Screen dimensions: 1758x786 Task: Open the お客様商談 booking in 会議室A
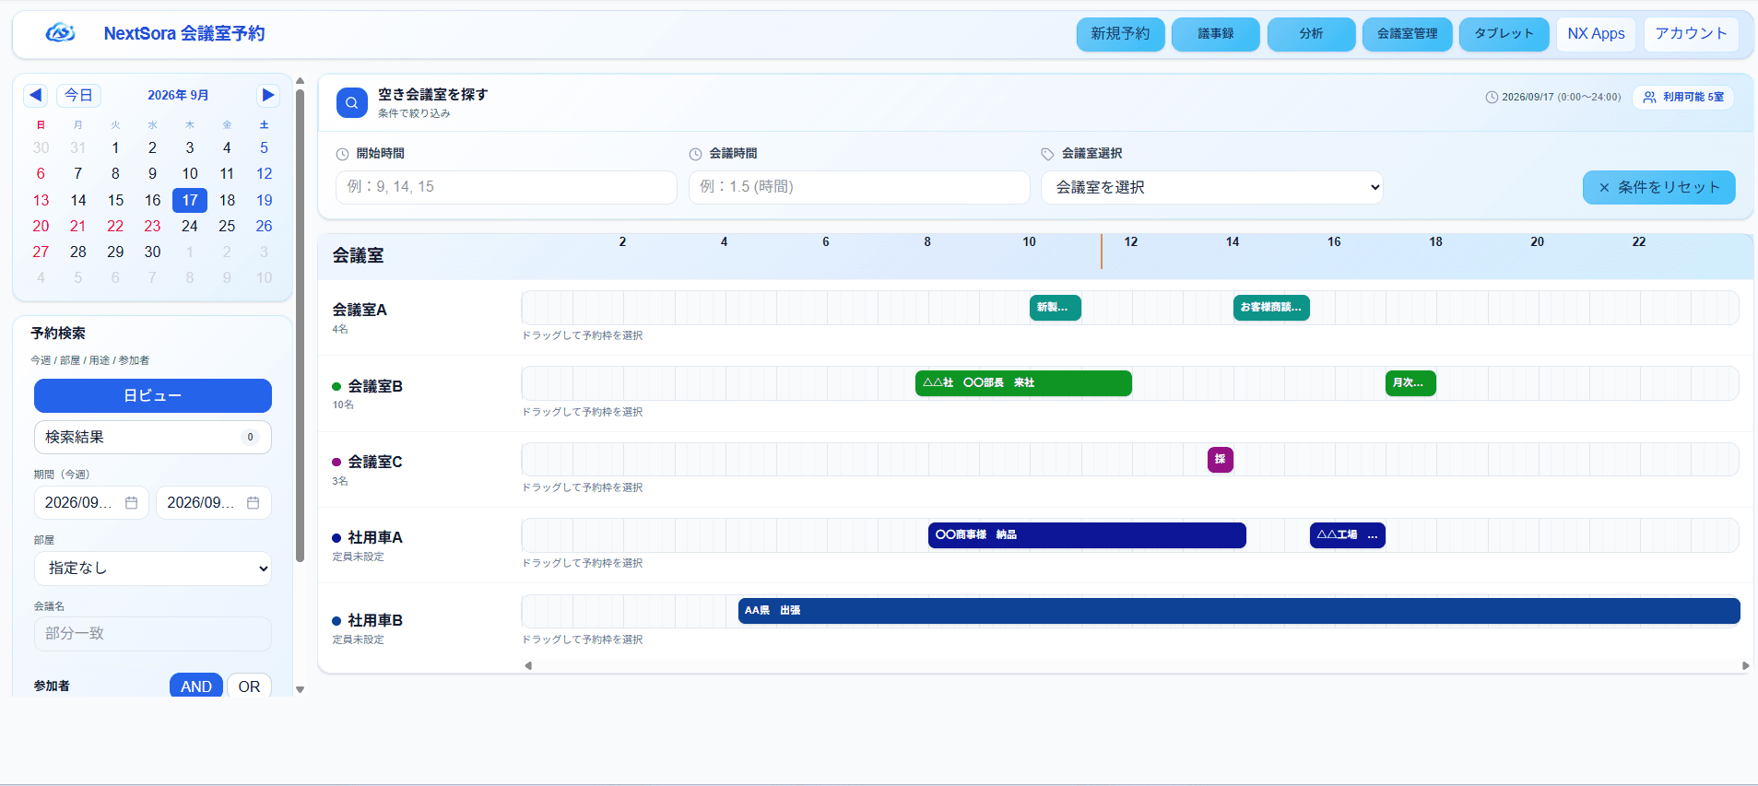tap(1271, 308)
